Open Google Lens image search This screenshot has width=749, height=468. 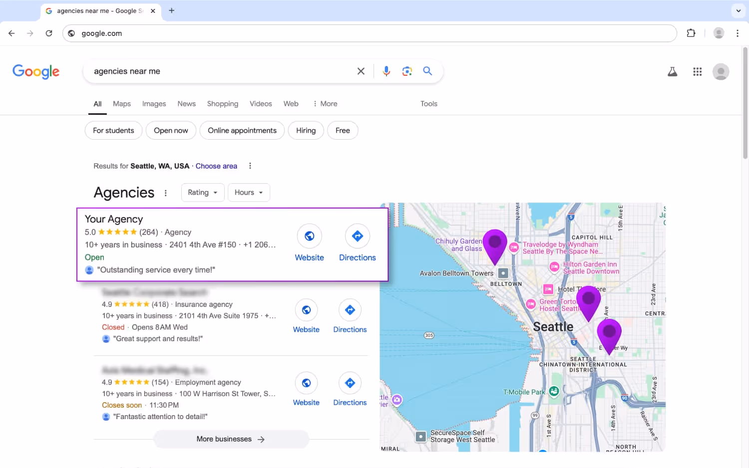[407, 71]
